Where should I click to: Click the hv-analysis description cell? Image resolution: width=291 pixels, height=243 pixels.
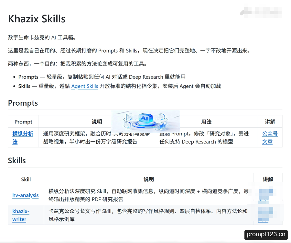tap(148, 195)
